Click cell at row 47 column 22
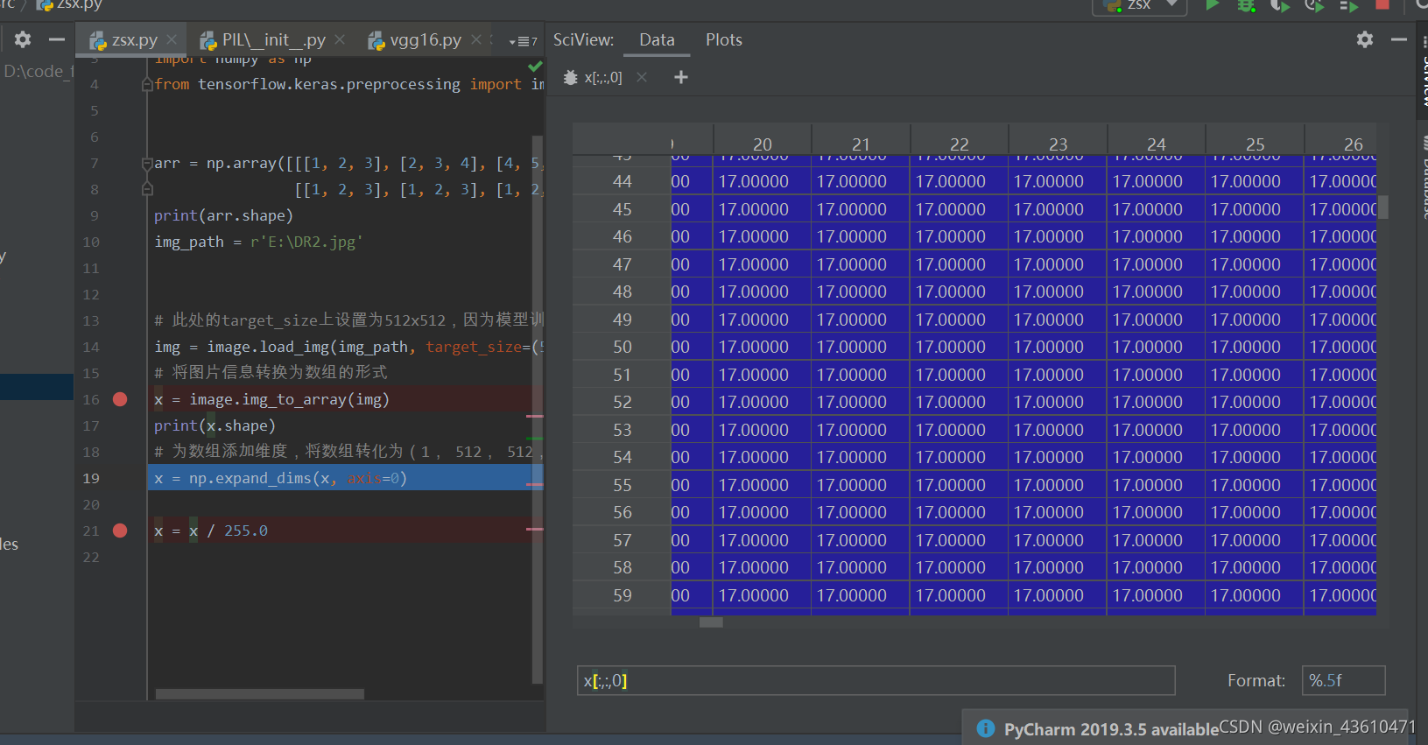This screenshot has width=1428, height=745. pyautogui.click(x=960, y=264)
